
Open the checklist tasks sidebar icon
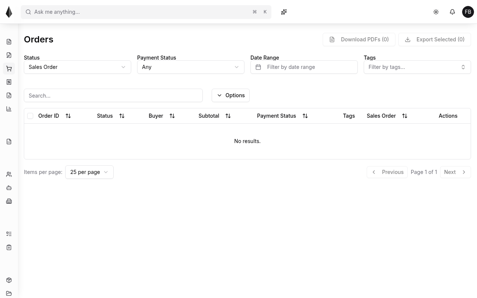(x=9, y=234)
